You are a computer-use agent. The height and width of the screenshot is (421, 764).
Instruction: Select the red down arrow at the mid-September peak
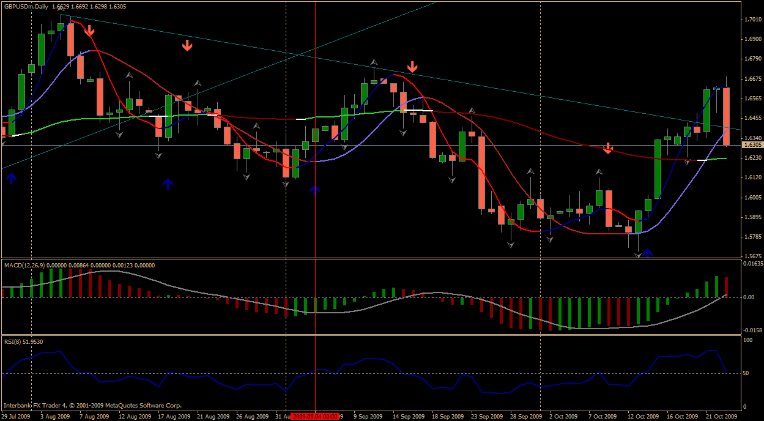[x=413, y=66]
